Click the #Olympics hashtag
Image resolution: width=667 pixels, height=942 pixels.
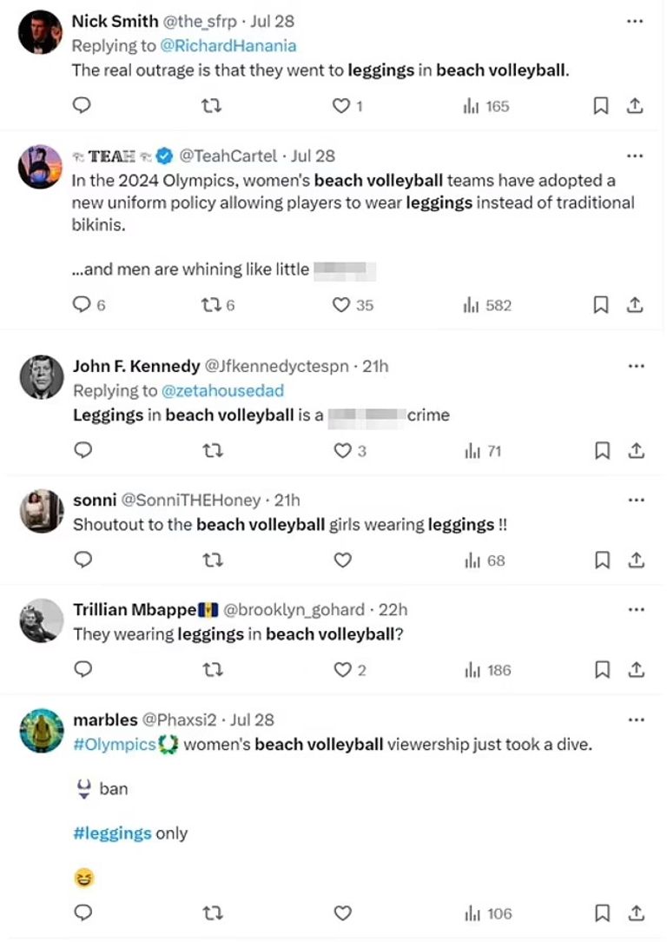(114, 745)
